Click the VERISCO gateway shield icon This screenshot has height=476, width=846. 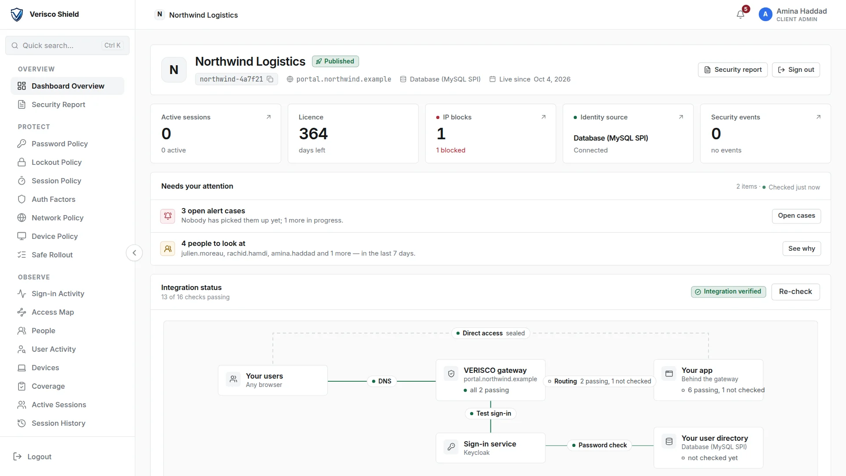point(451,374)
